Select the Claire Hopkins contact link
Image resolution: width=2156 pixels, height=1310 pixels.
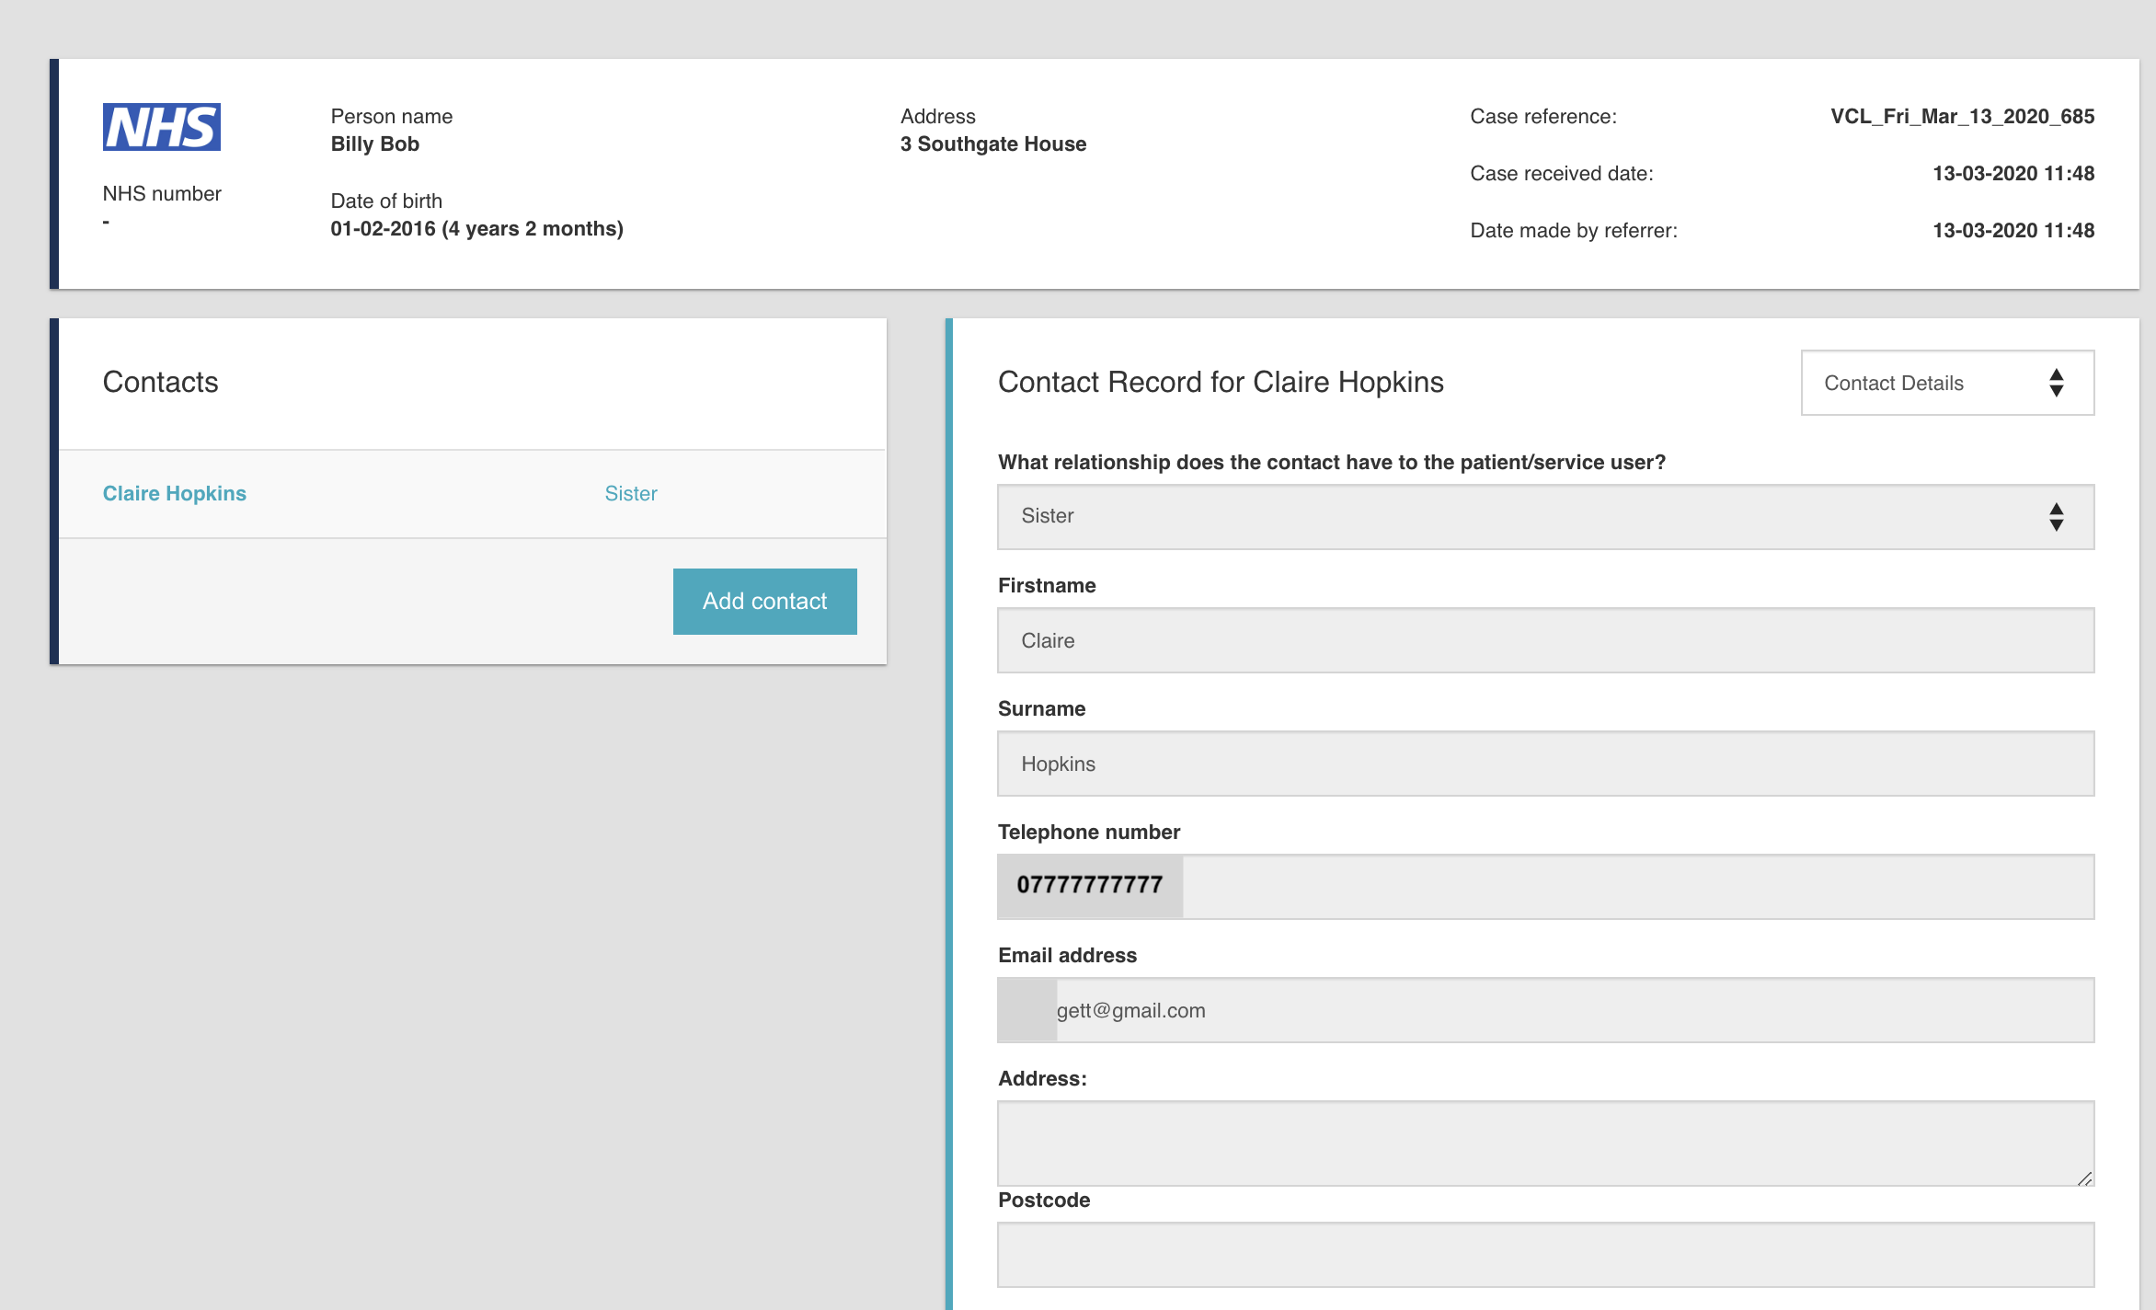pyautogui.click(x=175, y=494)
